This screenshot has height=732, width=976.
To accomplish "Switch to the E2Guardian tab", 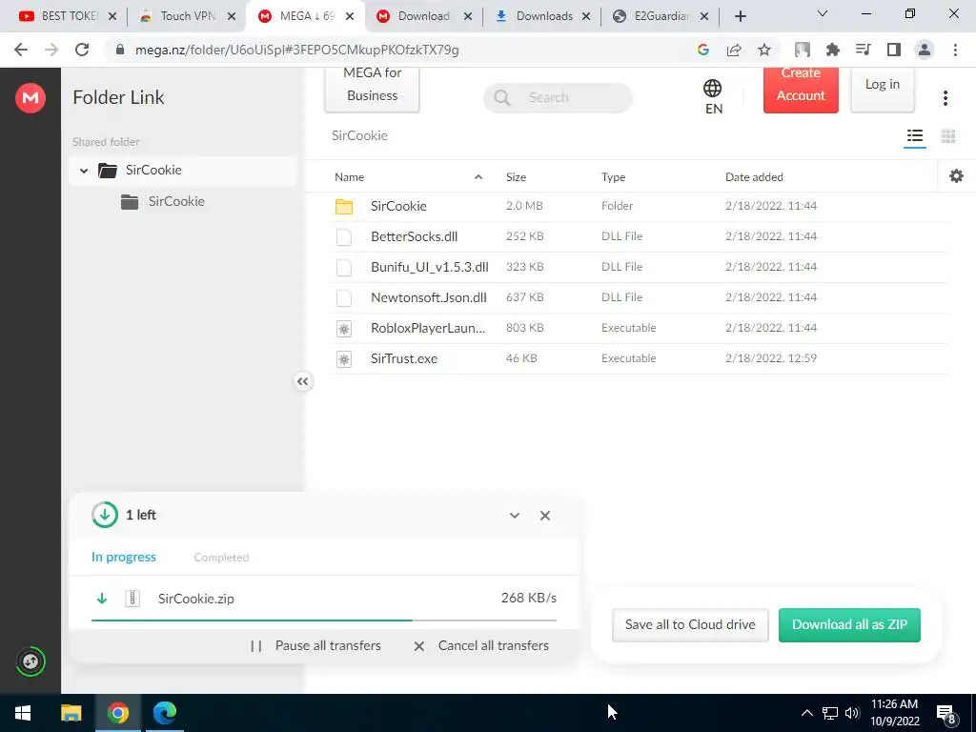I will pos(660,16).
